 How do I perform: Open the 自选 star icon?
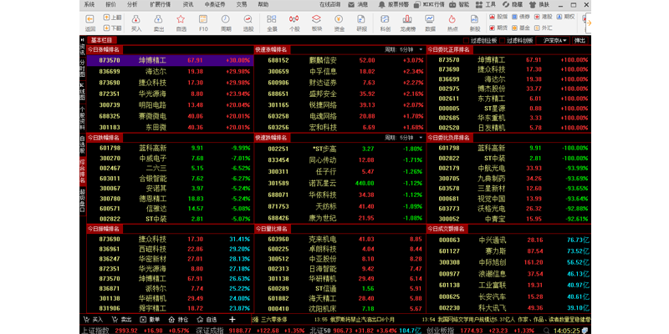(181, 19)
